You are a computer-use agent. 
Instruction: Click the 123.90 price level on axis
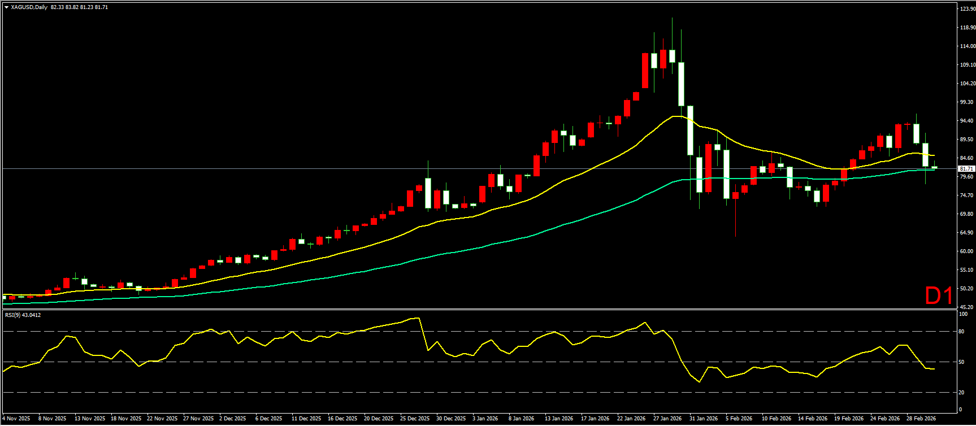click(967, 9)
